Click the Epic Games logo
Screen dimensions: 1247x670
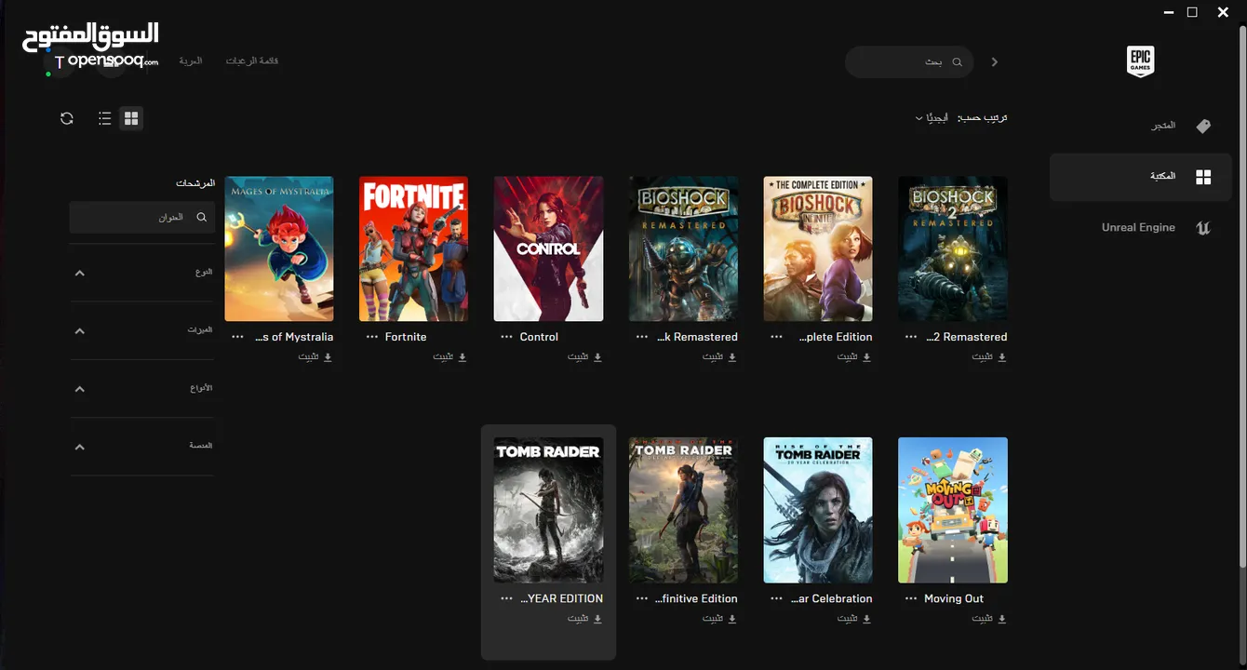pos(1140,61)
